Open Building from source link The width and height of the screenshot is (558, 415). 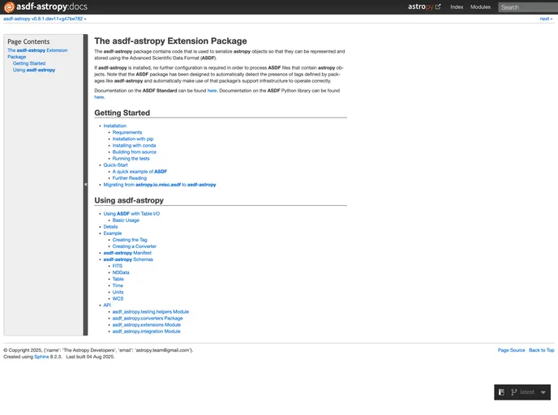pyautogui.click(x=134, y=152)
